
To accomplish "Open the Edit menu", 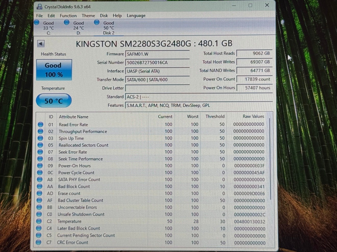I will coord(51,16).
